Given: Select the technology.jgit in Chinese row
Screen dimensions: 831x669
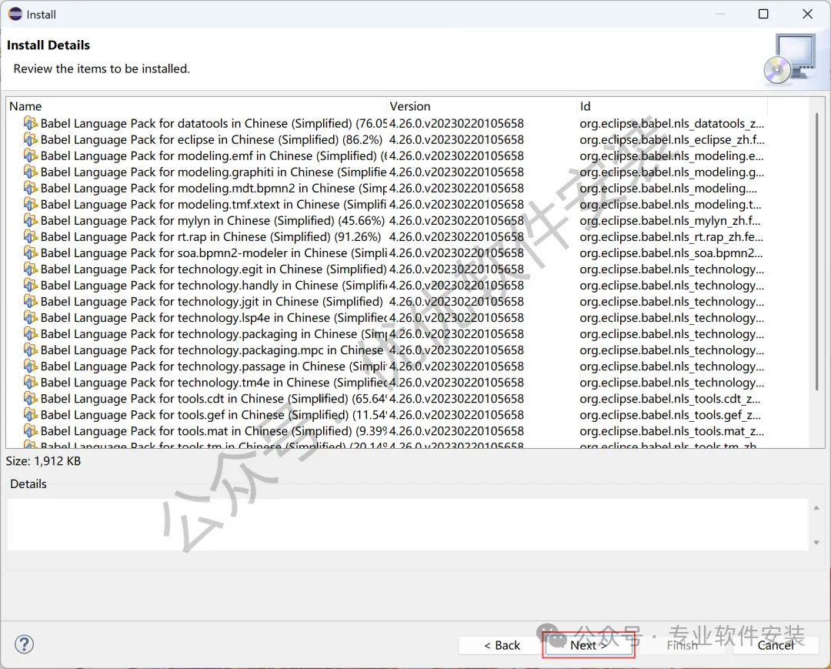Looking at the screenshot, I should 212,301.
